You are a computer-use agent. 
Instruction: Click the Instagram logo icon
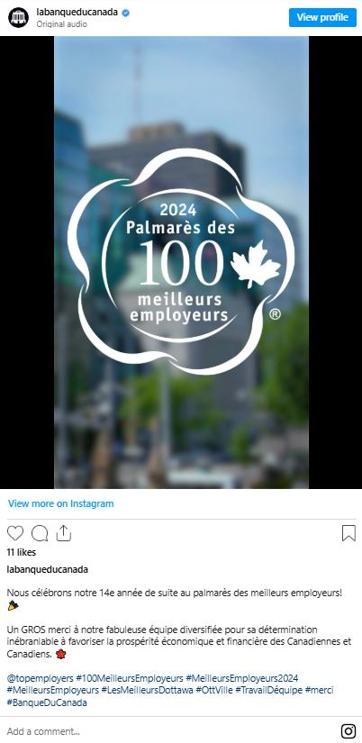pyautogui.click(x=348, y=731)
